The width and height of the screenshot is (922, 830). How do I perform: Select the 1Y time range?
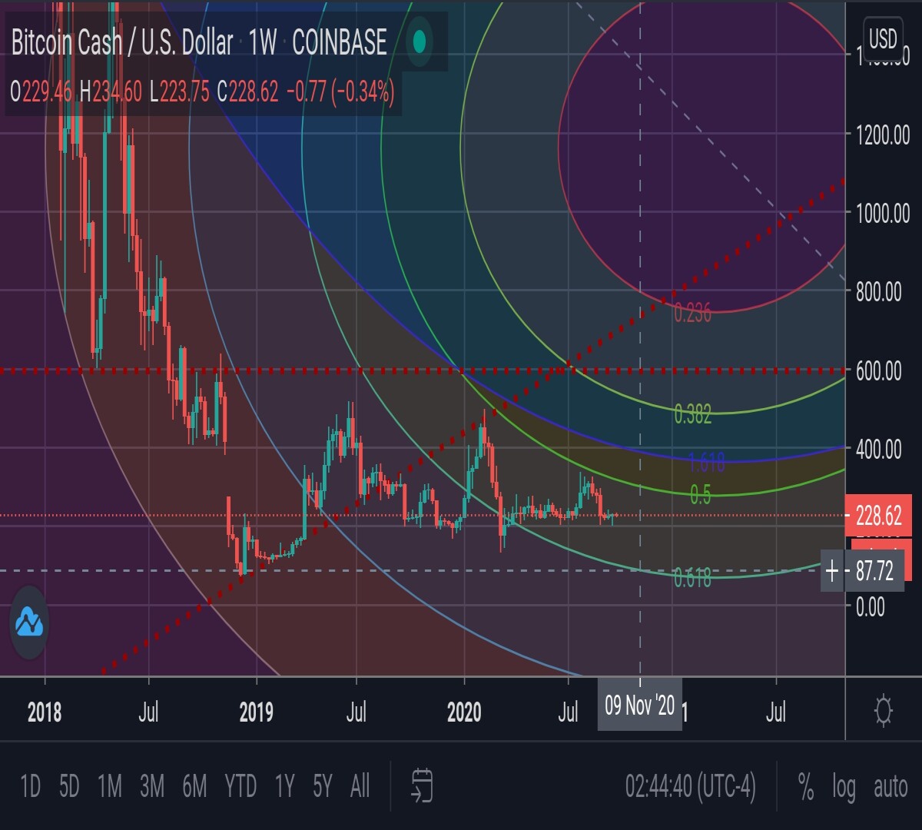(285, 786)
